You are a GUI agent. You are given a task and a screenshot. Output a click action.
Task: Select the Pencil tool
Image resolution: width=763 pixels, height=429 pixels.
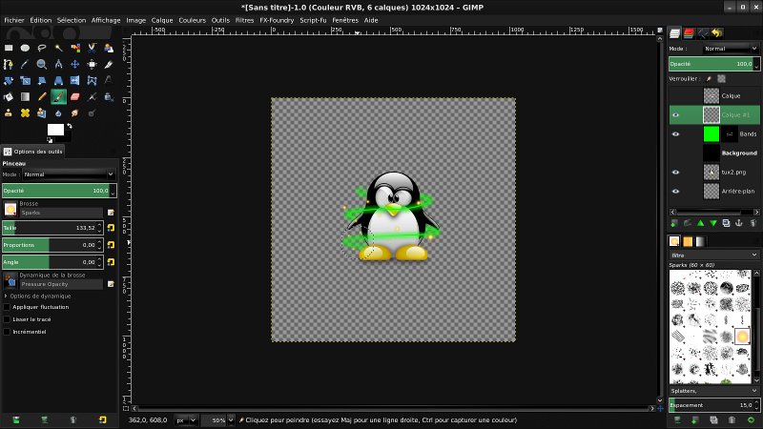pyautogui.click(x=42, y=97)
